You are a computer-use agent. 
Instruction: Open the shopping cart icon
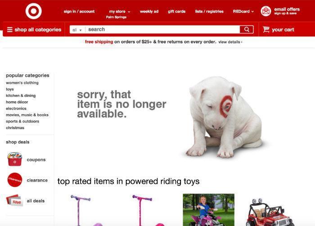coord(266,30)
